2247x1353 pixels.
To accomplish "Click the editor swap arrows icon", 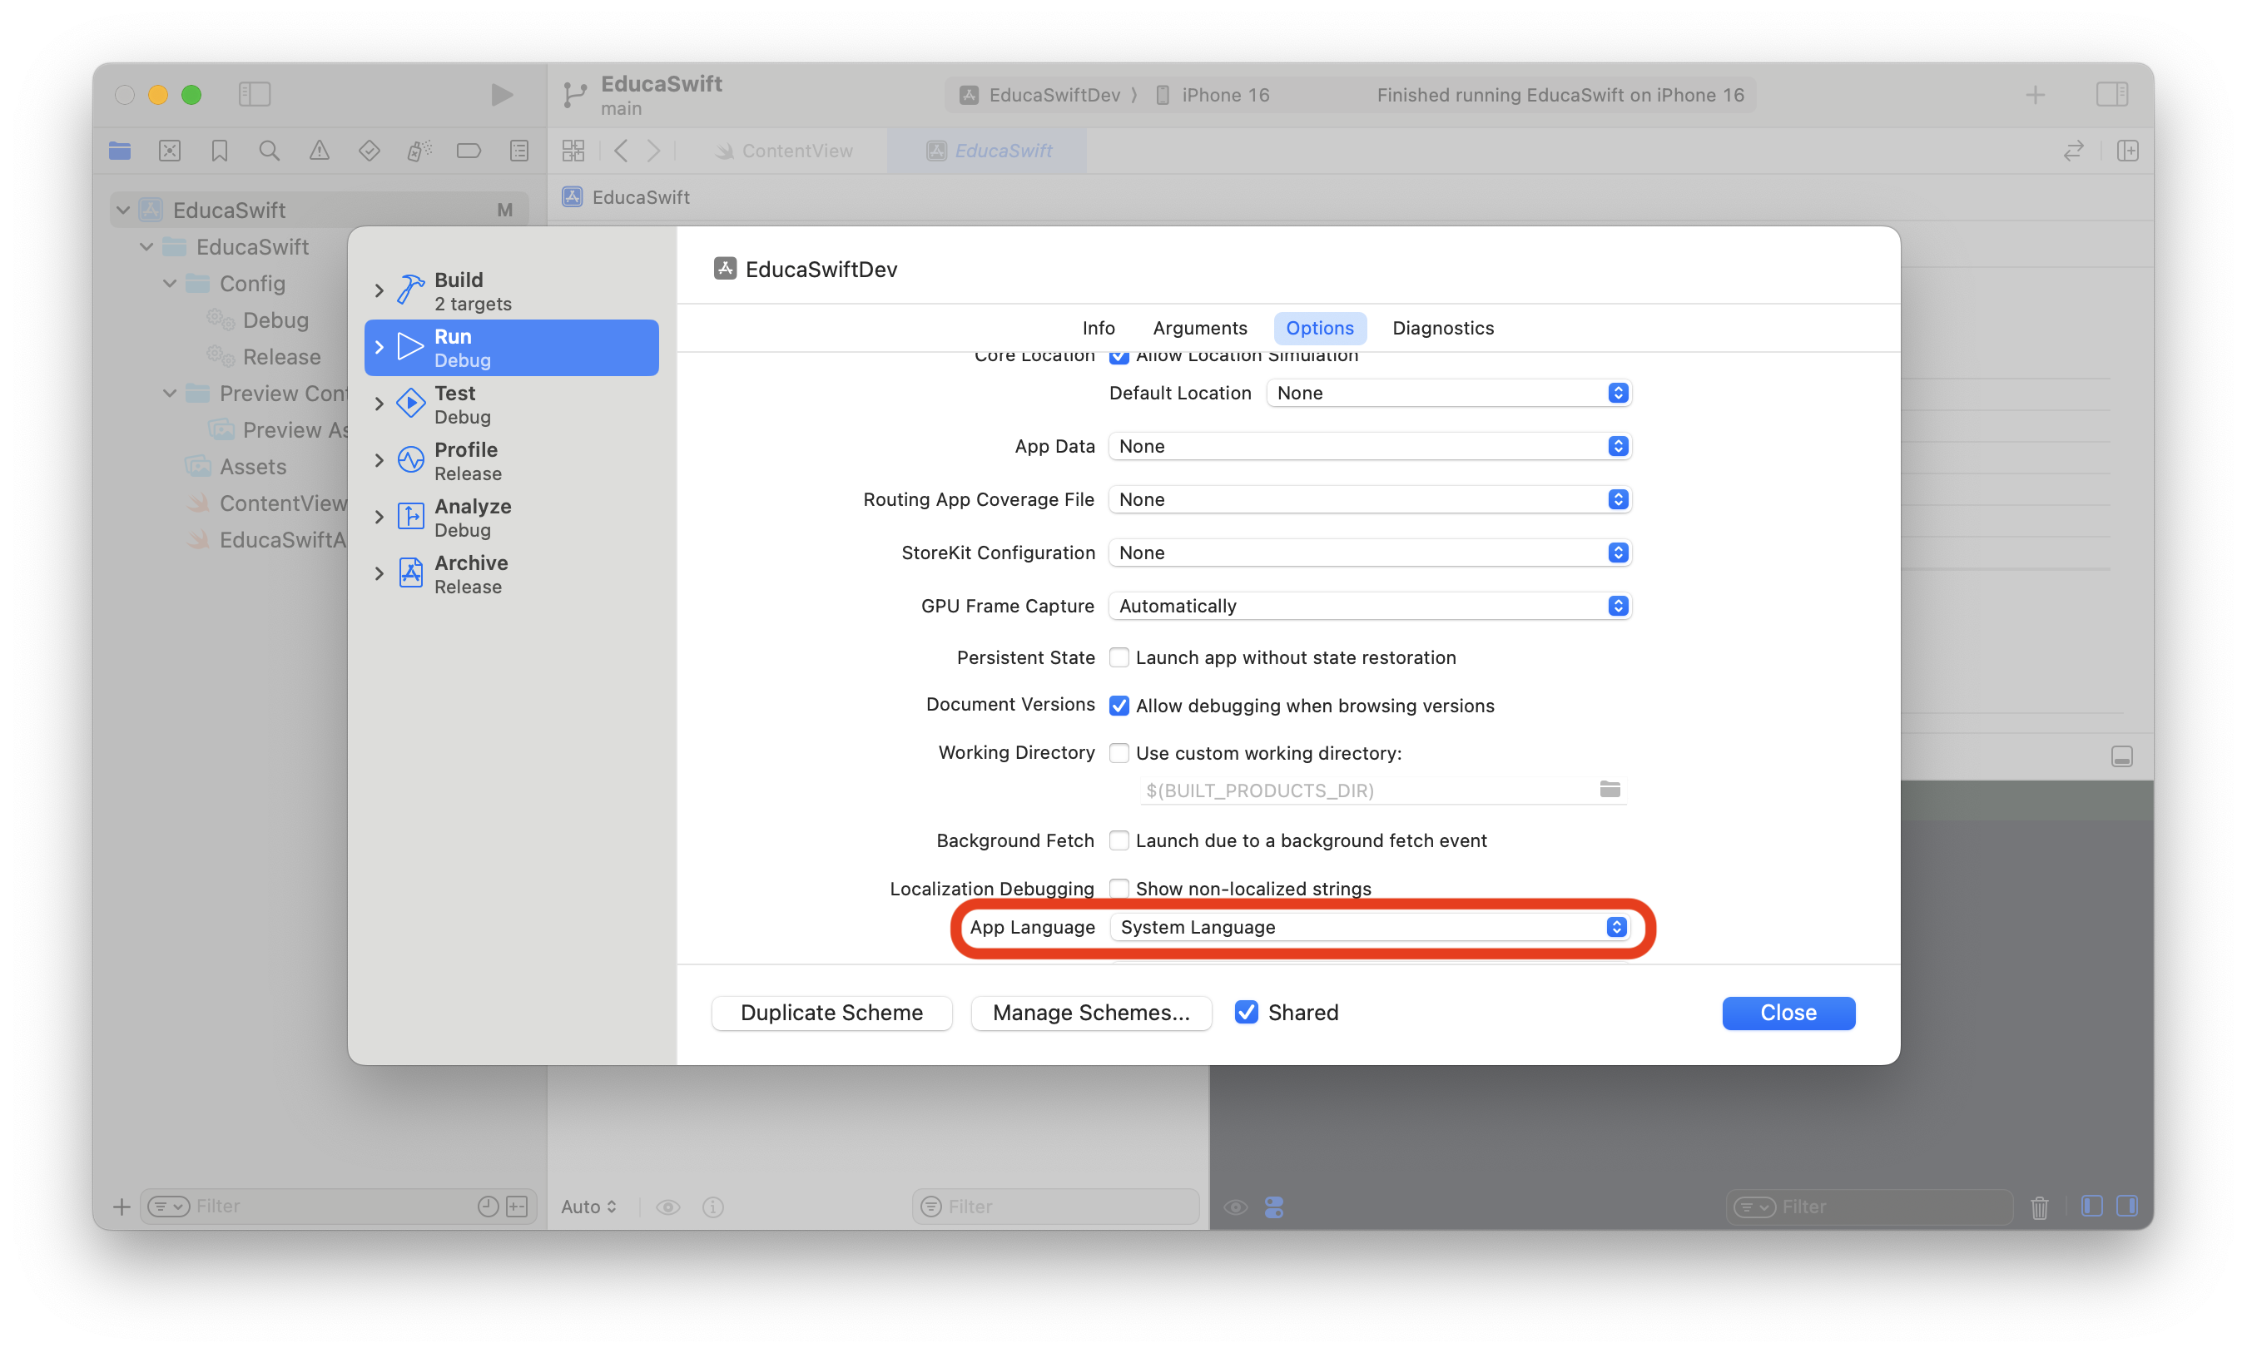I will [2073, 151].
